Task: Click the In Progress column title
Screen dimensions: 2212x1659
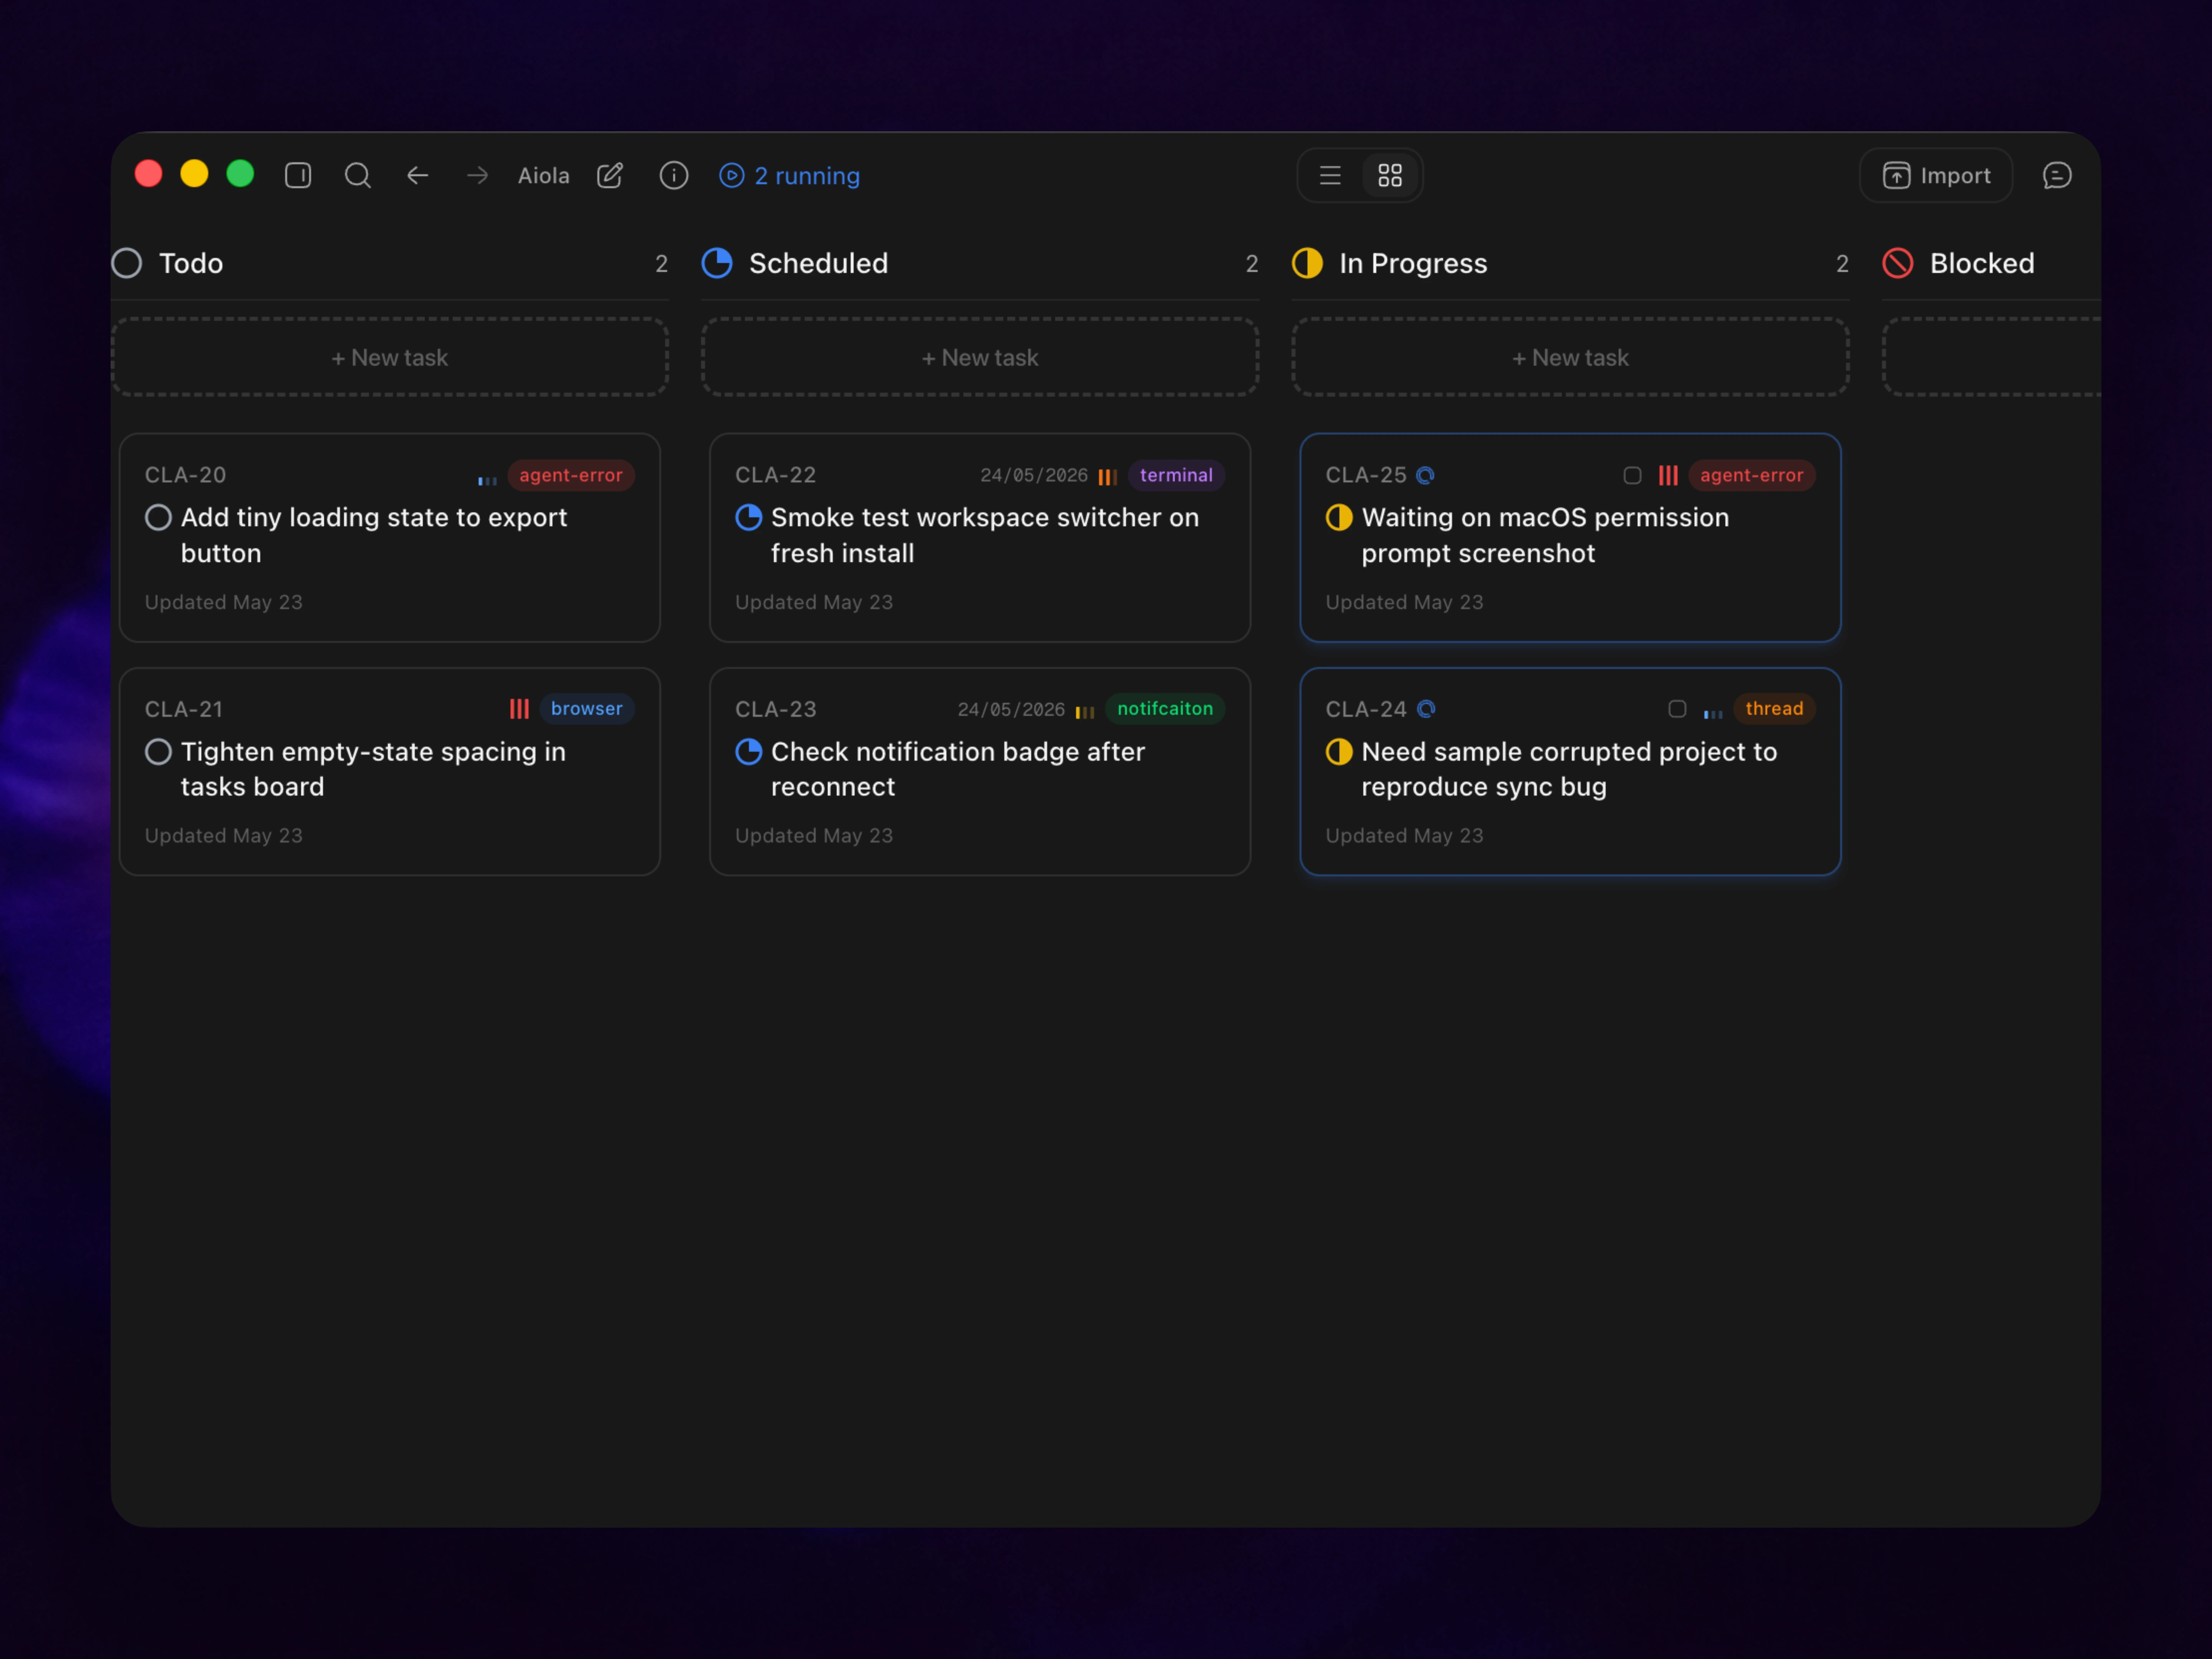Action: [1413, 263]
